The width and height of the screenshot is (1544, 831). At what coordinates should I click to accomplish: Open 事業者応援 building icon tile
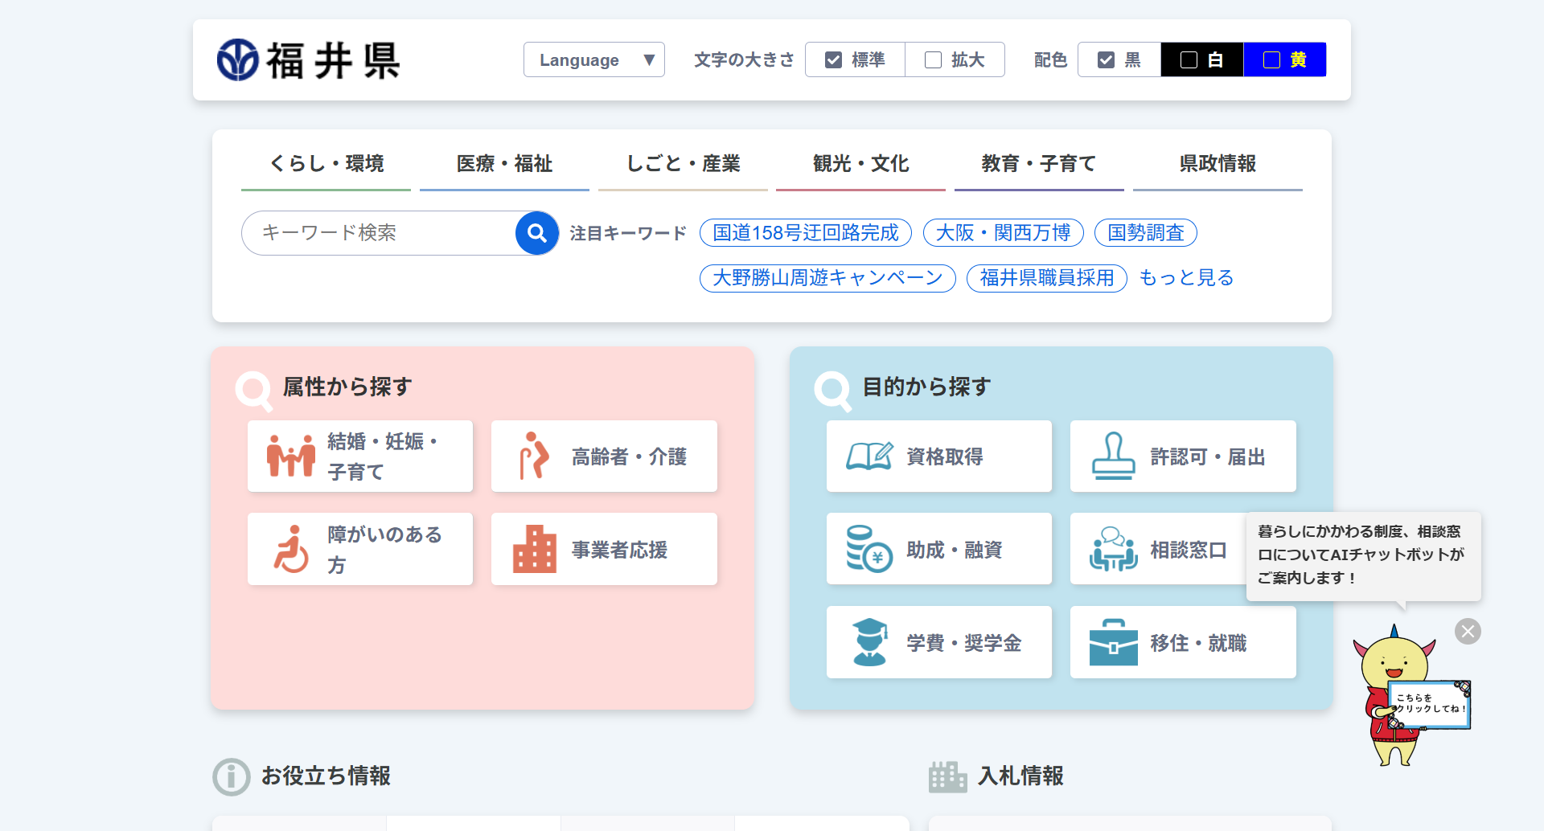[603, 550]
